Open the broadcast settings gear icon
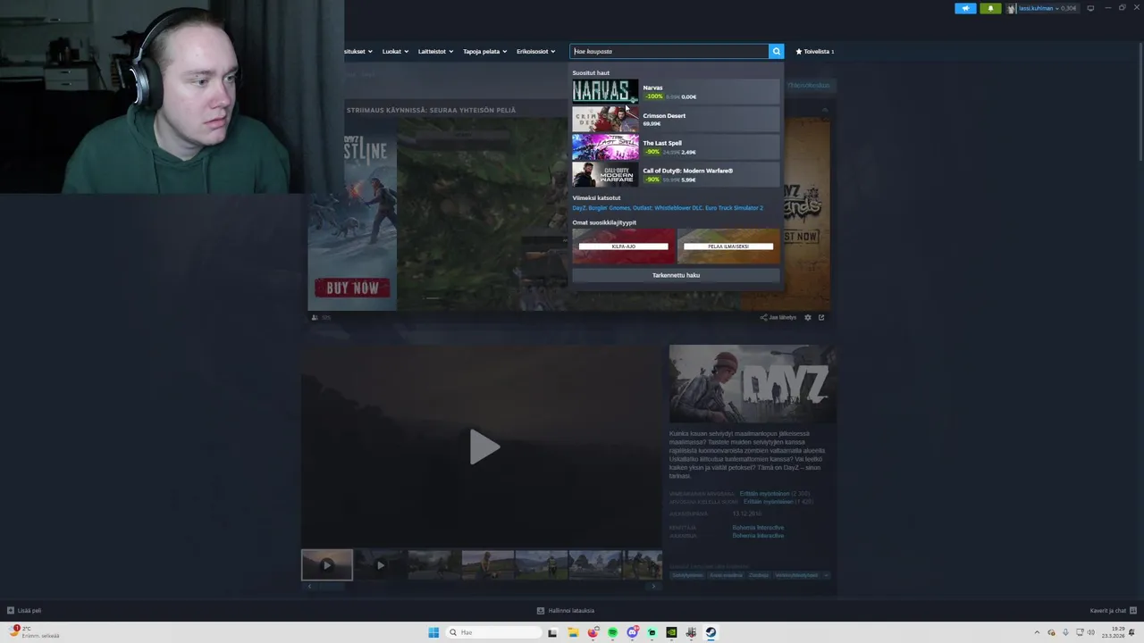 click(808, 317)
